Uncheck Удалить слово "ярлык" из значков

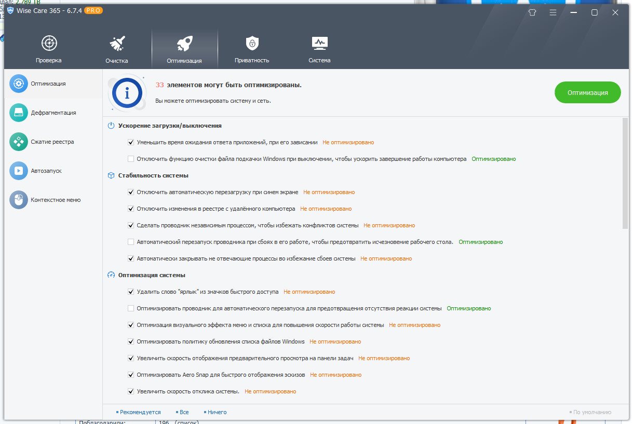pyautogui.click(x=131, y=292)
